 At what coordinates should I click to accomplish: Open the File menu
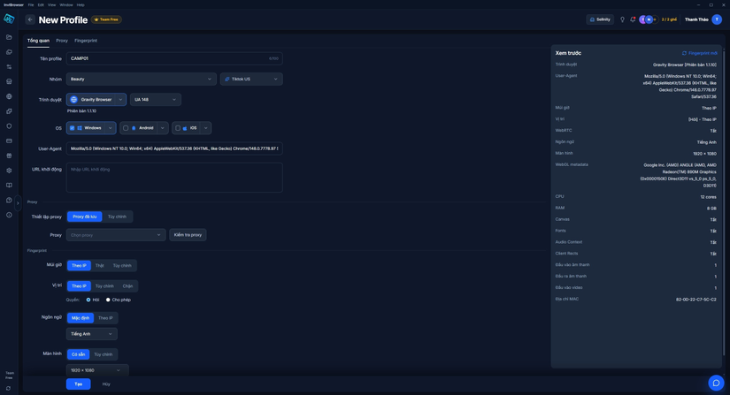tap(31, 4)
